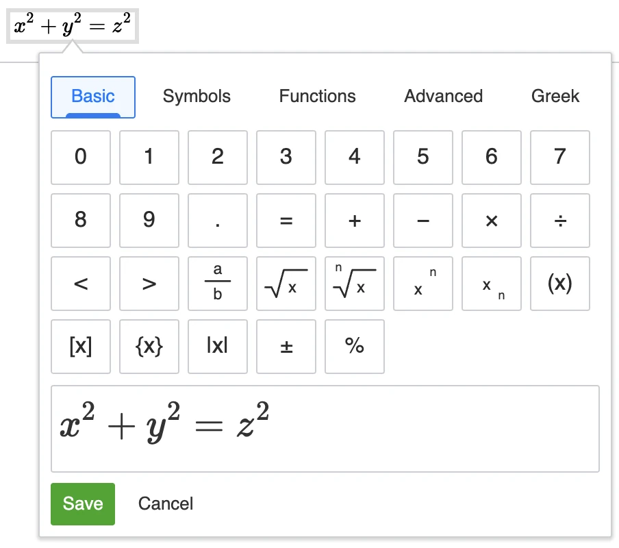Open the Functions tab
Image resolution: width=619 pixels, height=548 pixels.
(x=318, y=97)
